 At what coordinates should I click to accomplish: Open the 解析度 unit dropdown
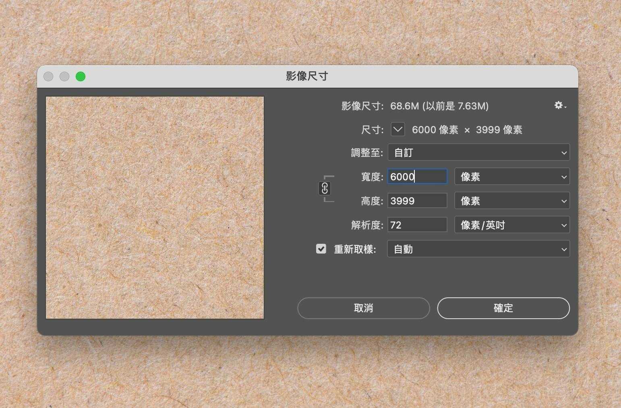pos(512,225)
